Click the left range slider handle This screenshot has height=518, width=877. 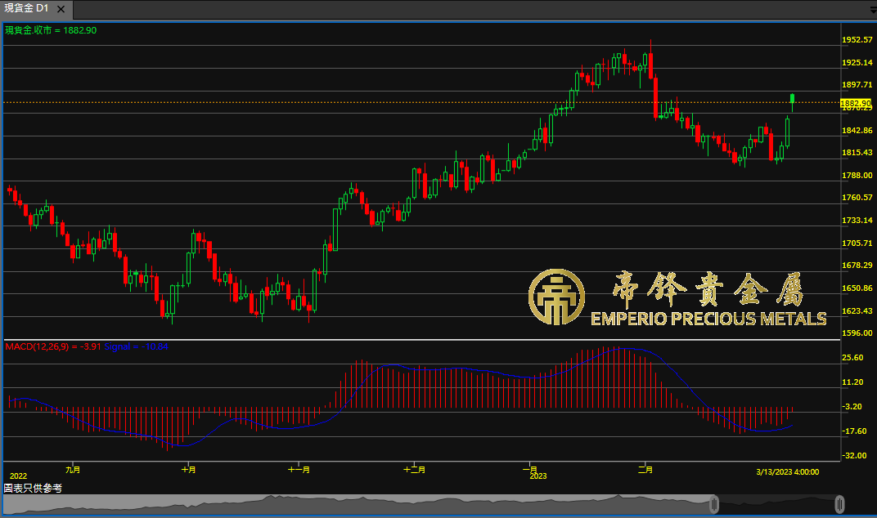[x=713, y=504]
